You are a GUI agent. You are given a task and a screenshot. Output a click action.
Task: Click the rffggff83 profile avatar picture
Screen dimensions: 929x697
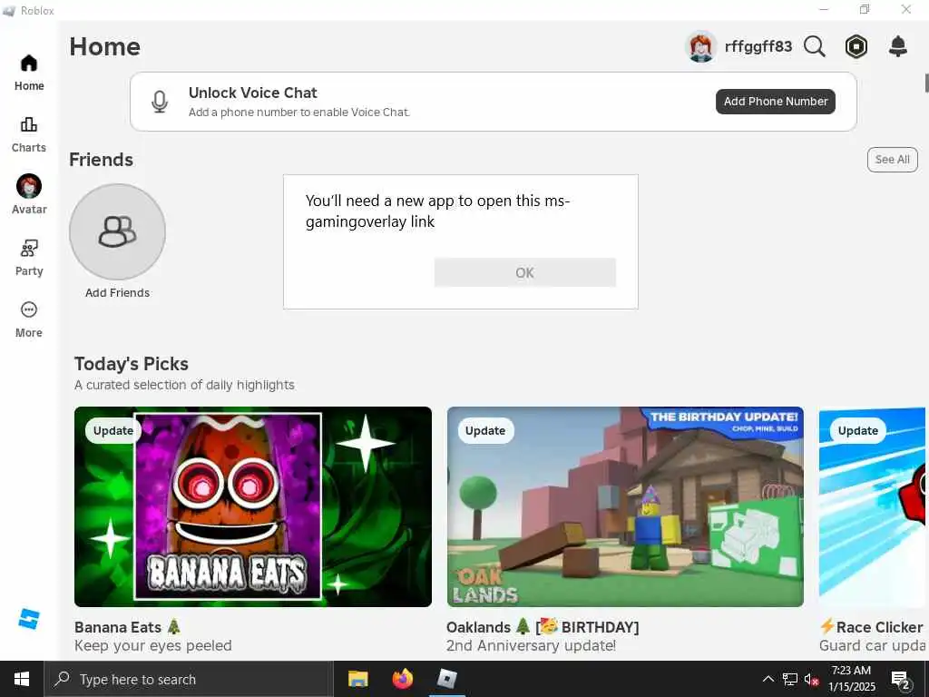(701, 46)
